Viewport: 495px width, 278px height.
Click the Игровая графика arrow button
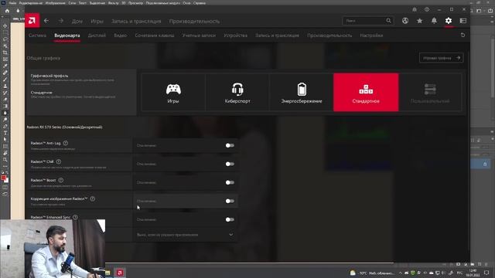point(442,58)
